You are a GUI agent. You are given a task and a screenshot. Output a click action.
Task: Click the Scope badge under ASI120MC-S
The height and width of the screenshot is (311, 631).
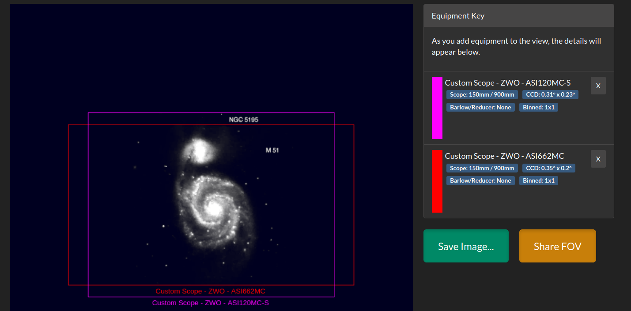tap(482, 94)
